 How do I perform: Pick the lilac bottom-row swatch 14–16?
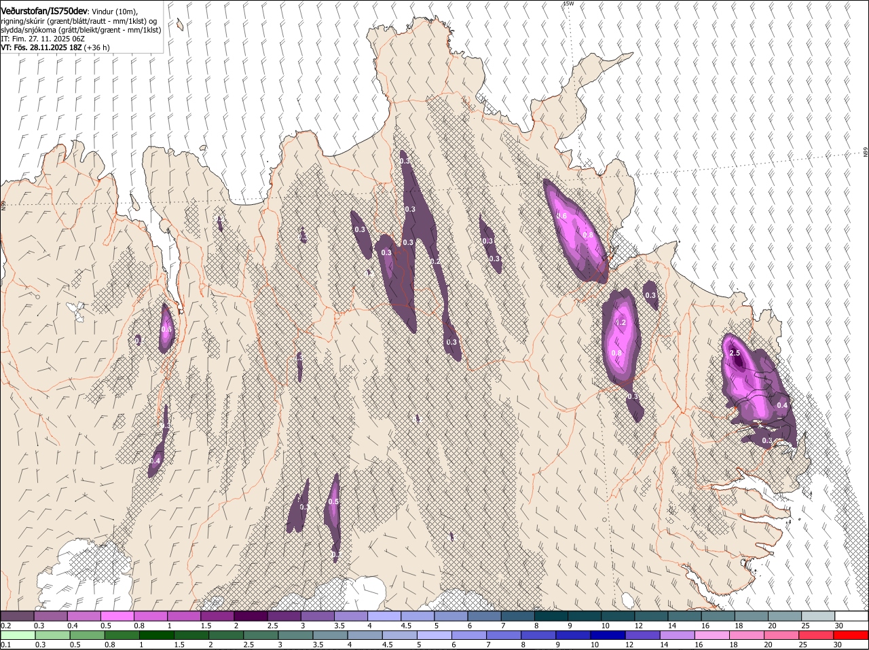(678, 635)
